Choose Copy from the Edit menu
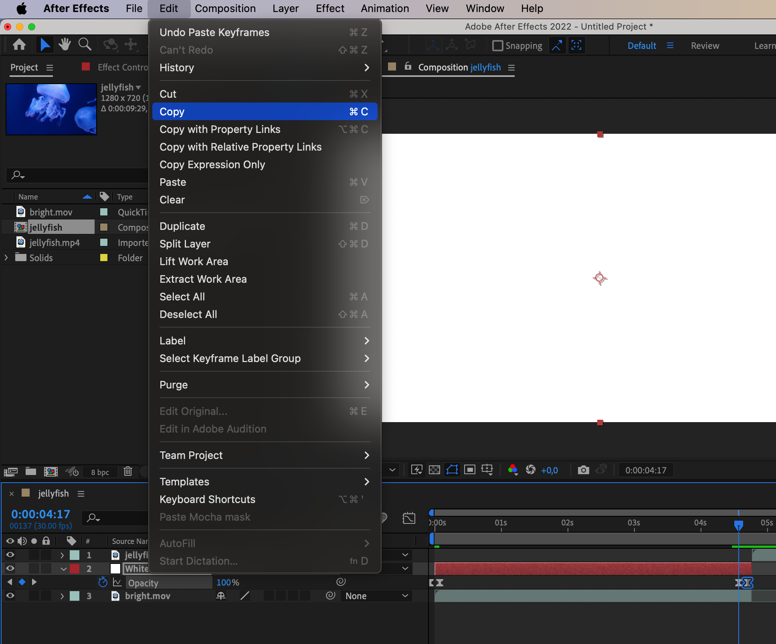 pyautogui.click(x=265, y=112)
